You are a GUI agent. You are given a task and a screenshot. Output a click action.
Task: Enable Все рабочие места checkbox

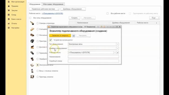click(x=107, y=13)
